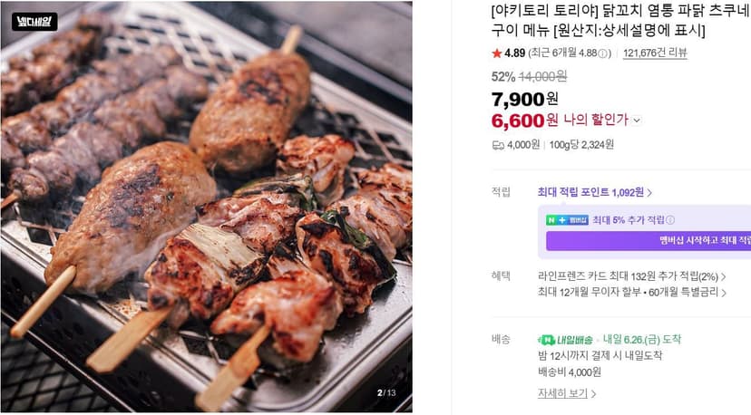This screenshot has width=751, height=415.
Task: Click 멤버십 시작하고 purple button
Action: click(x=649, y=240)
